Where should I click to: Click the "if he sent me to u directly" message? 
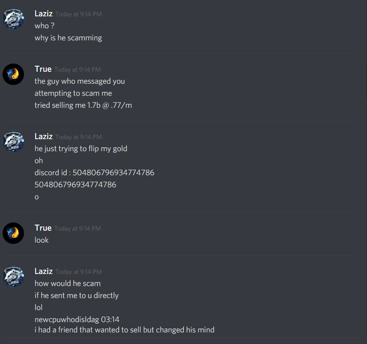point(77,295)
